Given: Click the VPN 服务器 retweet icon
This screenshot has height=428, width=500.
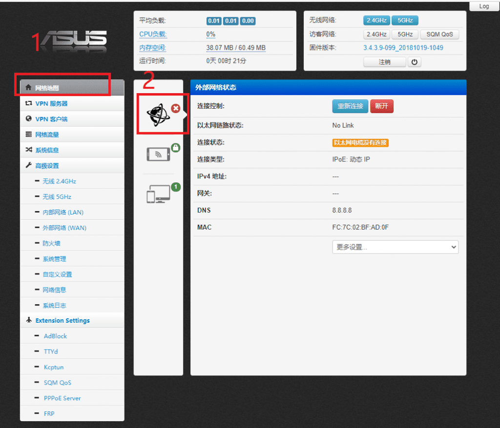Looking at the screenshot, I should pyautogui.click(x=28, y=103).
